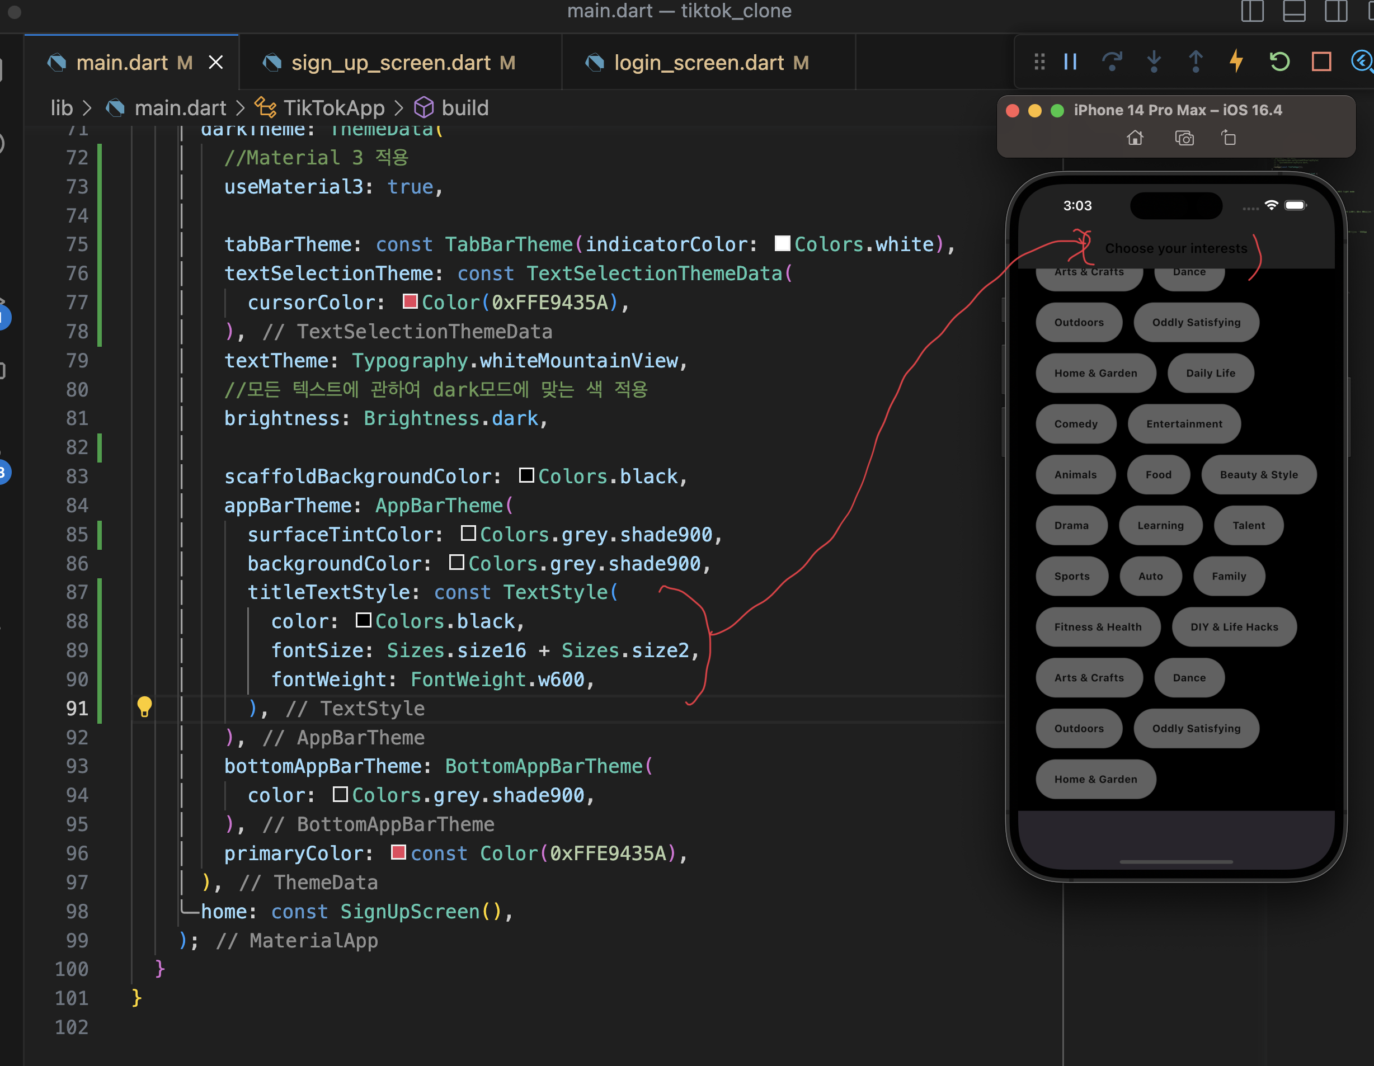The image size is (1374, 1066).
Task: Open the build method breadcrumb
Action: [x=464, y=107]
